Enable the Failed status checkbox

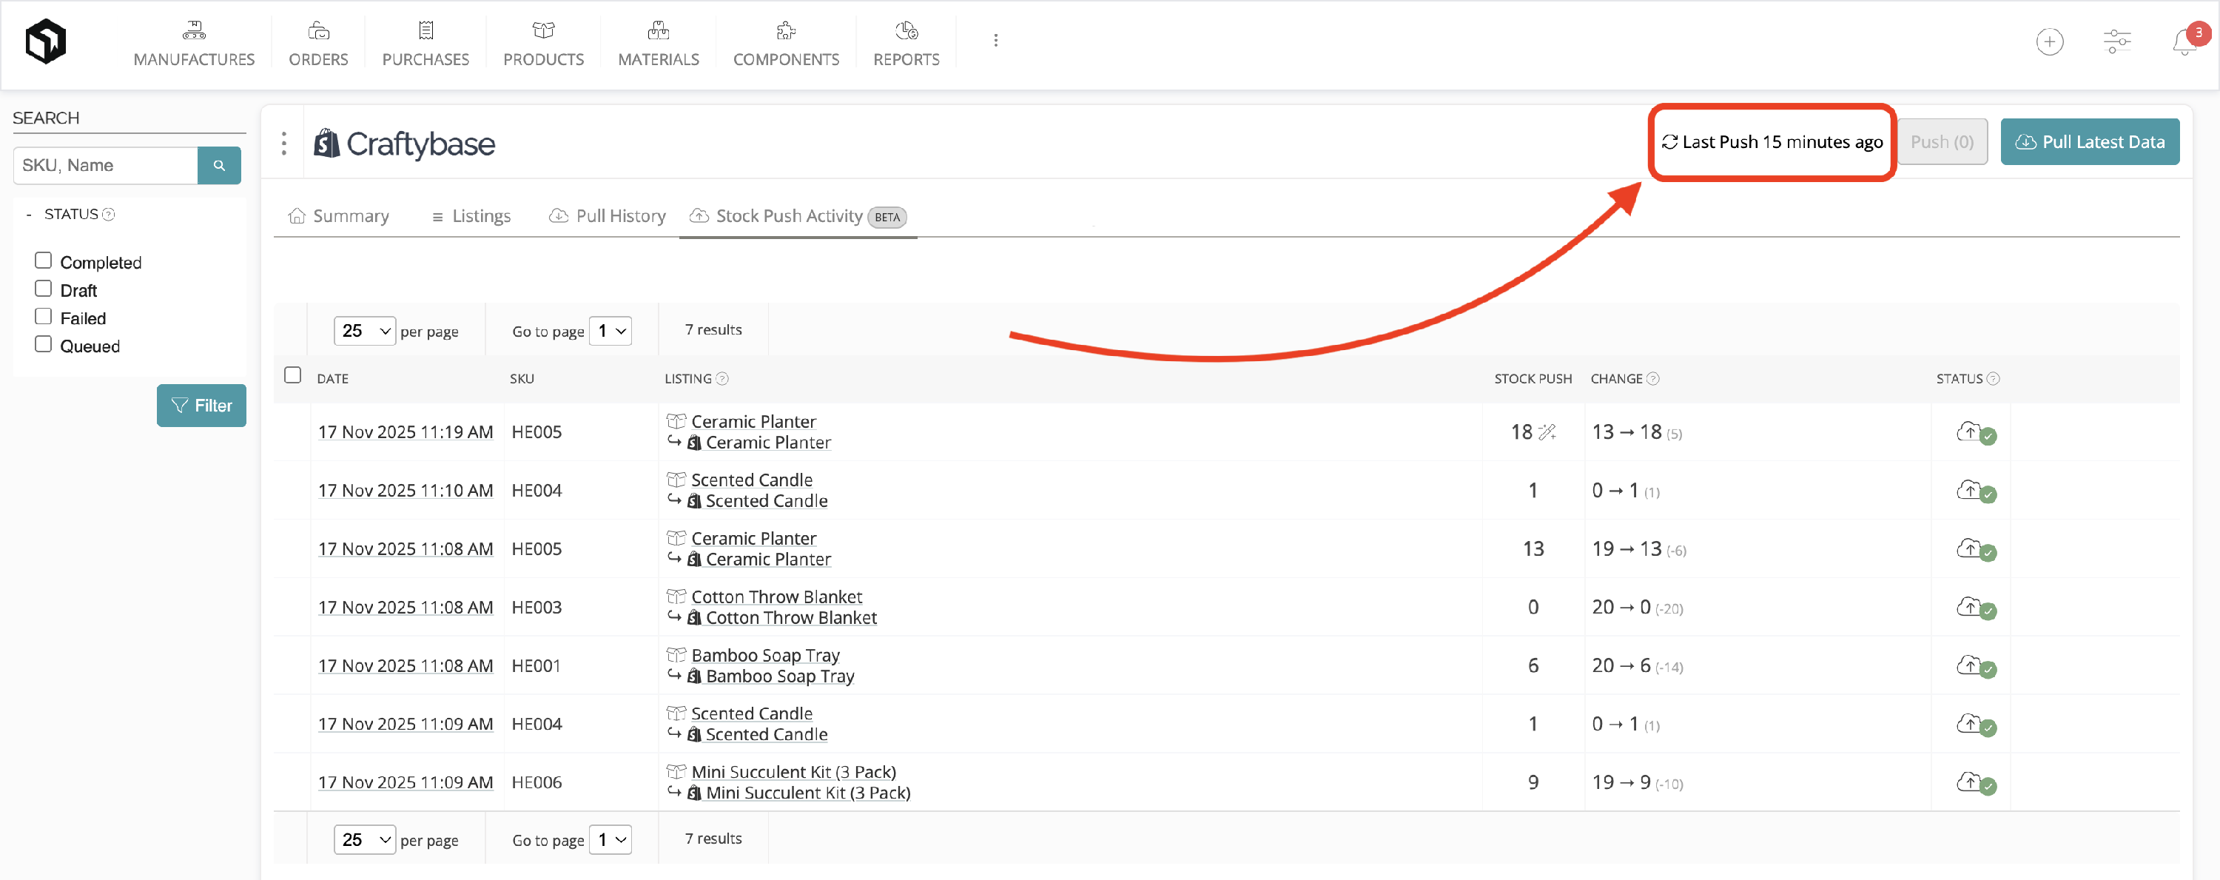click(43, 316)
